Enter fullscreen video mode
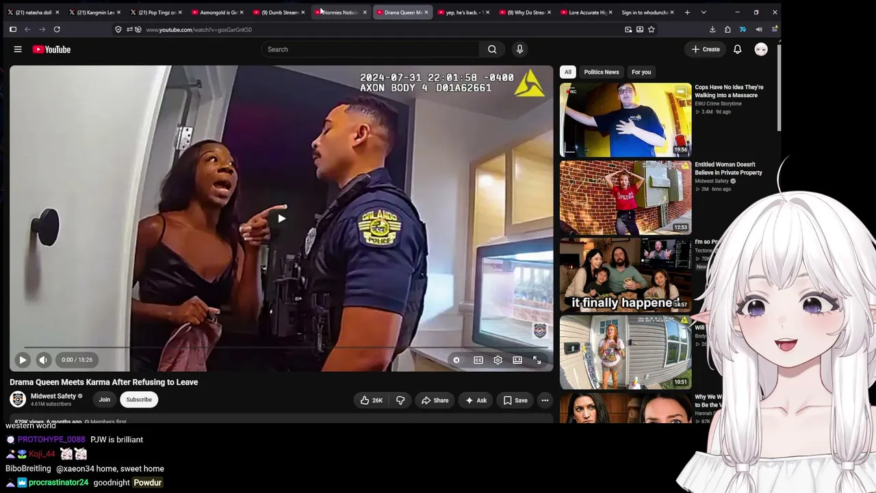 click(x=537, y=360)
